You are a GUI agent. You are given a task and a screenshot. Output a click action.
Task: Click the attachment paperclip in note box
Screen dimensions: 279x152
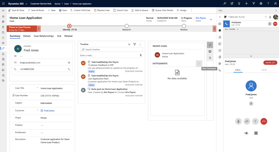141,55
